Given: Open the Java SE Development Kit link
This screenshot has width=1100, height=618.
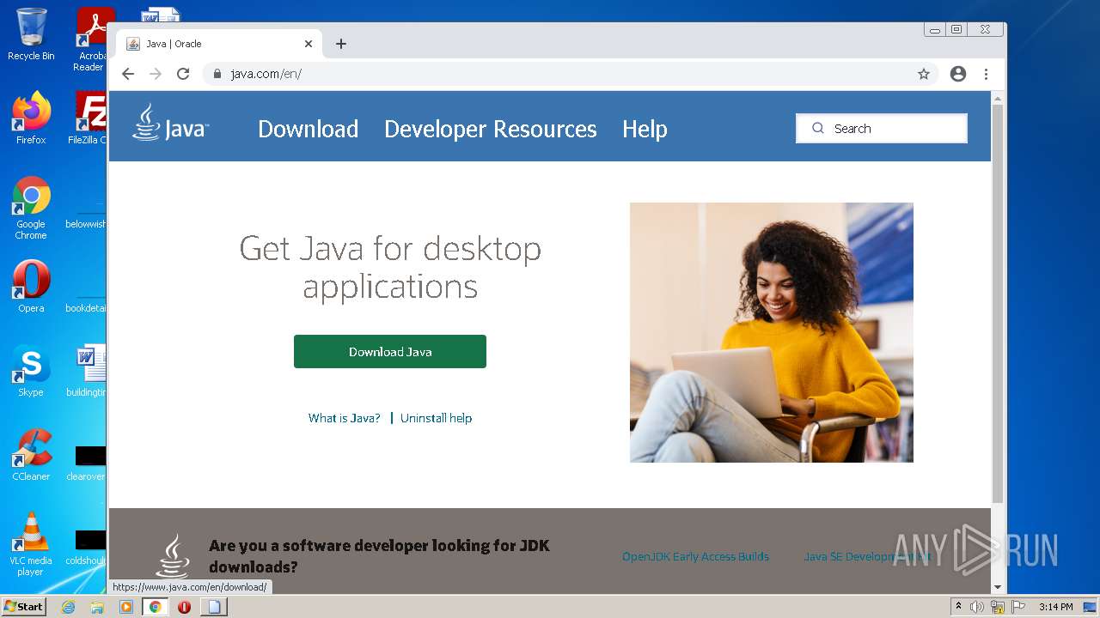Looking at the screenshot, I should [868, 556].
